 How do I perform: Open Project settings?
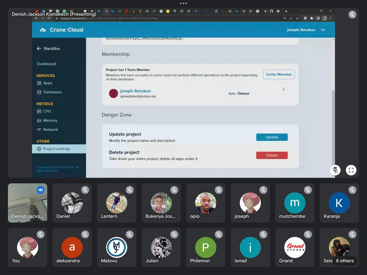[x=59, y=149]
